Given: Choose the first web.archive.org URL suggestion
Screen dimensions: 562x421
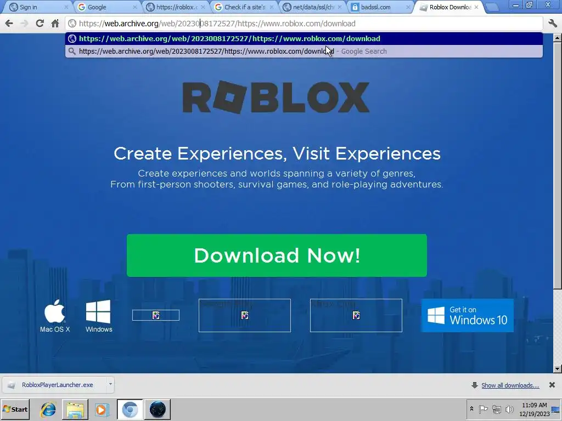Looking at the screenshot, I should (304, 39).
